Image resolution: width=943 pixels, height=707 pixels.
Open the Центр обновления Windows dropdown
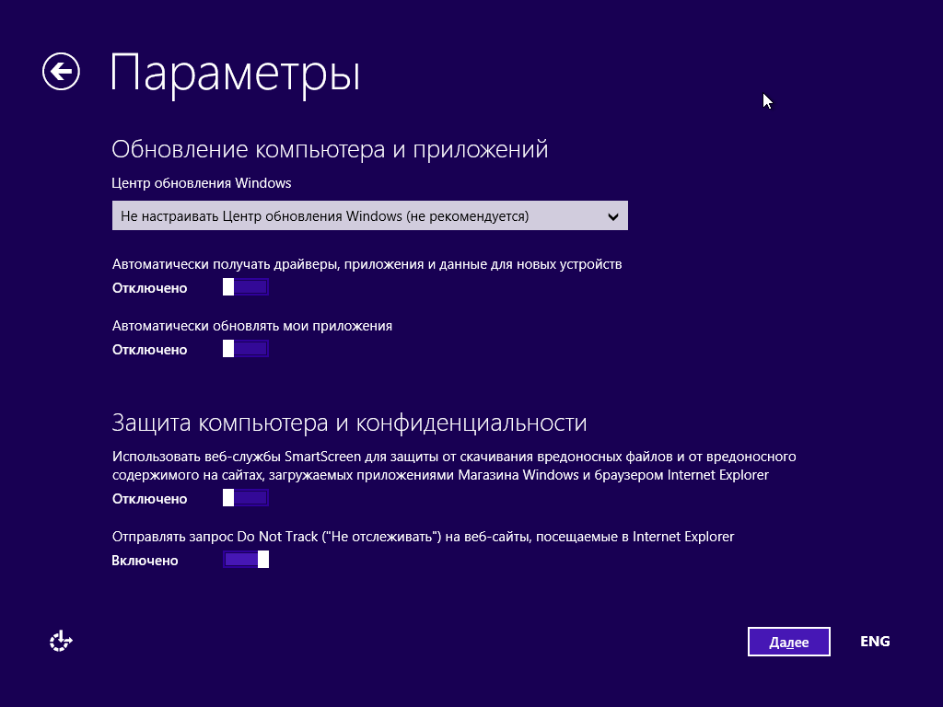pyautogui.click(x=369, y=216)
